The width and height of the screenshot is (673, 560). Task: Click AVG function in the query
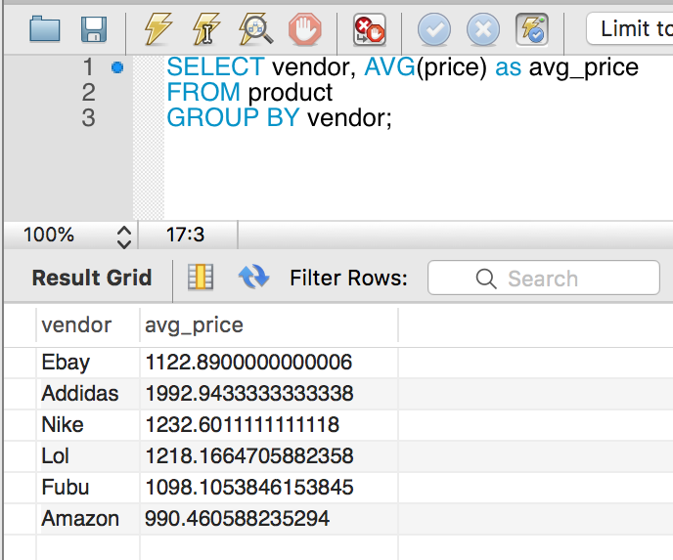pyautogui.click(x=389, y=67)
